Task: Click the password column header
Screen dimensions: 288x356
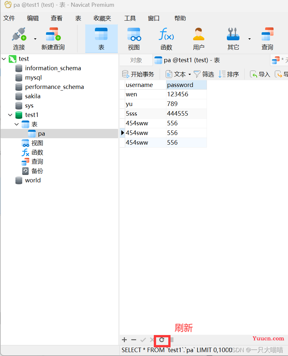Action: click(186, 85)
